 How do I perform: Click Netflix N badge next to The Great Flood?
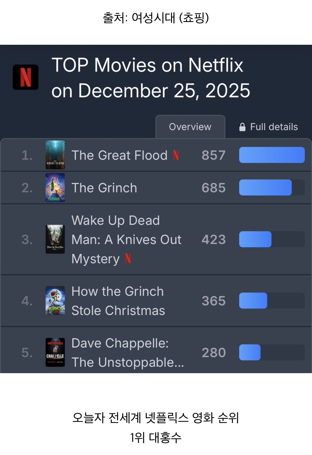coord(176,155)
